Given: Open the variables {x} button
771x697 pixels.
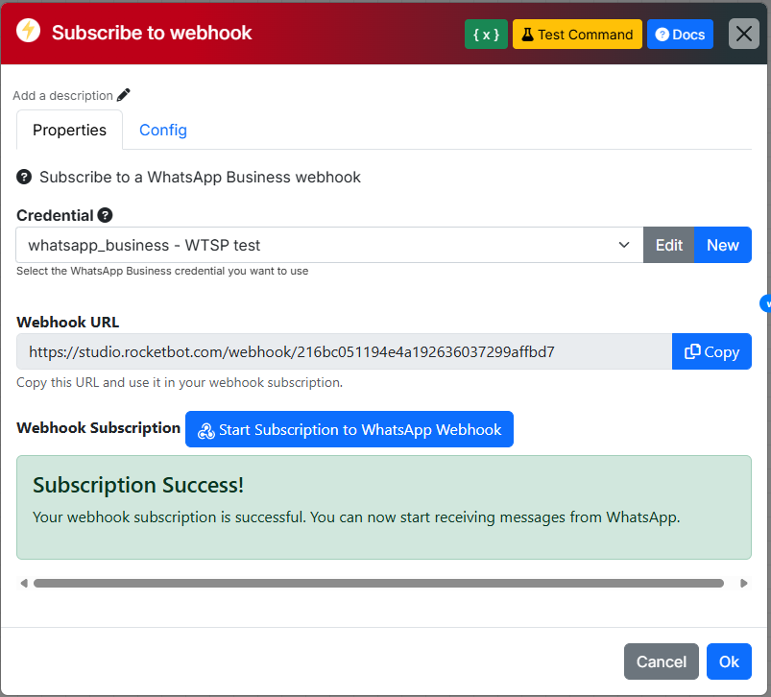Looking at the screenshot, I should point(486,35).
